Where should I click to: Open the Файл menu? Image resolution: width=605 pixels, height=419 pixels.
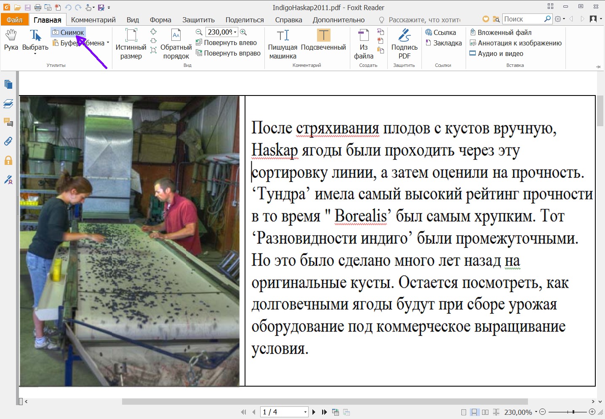click(14, 20)
